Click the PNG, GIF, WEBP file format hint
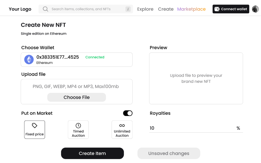Viewport: 261px width, 163px height. tap(76, 86)
